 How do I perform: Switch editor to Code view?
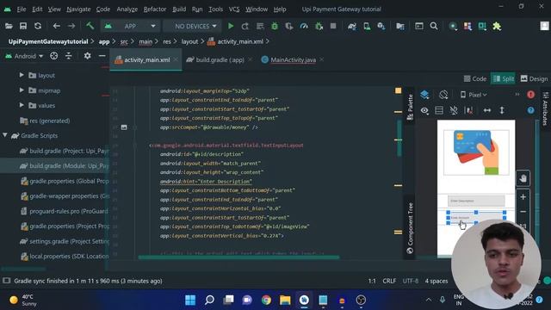point(475,78)
